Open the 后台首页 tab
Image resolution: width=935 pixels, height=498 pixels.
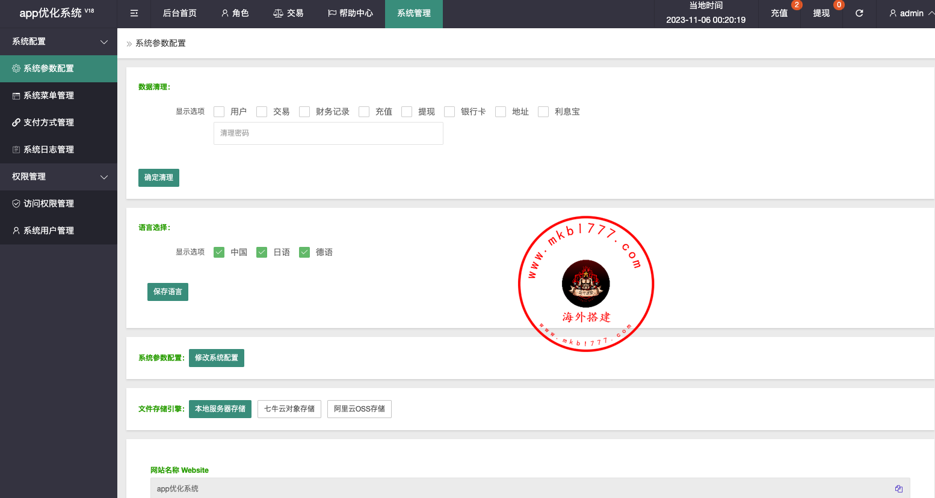(x=180, y=13)
